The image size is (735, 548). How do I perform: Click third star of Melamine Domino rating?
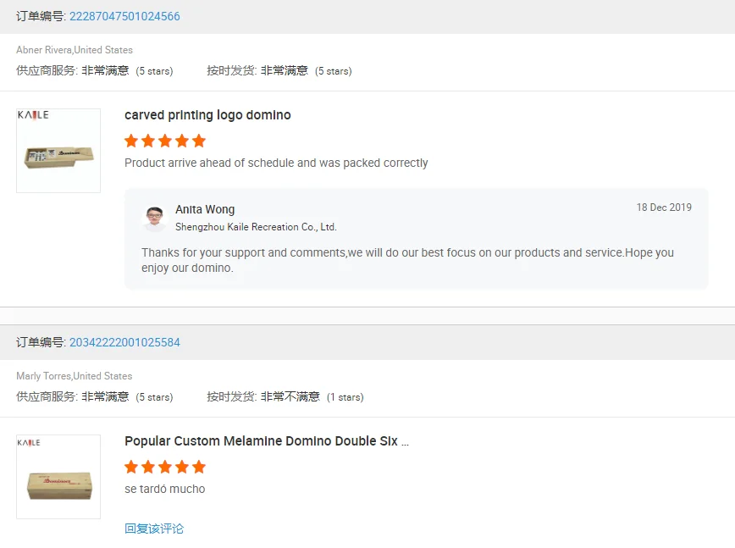click(x=165, y=467)
